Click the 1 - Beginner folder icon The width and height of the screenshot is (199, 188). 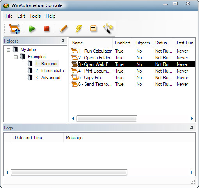[x=30, y=64]
